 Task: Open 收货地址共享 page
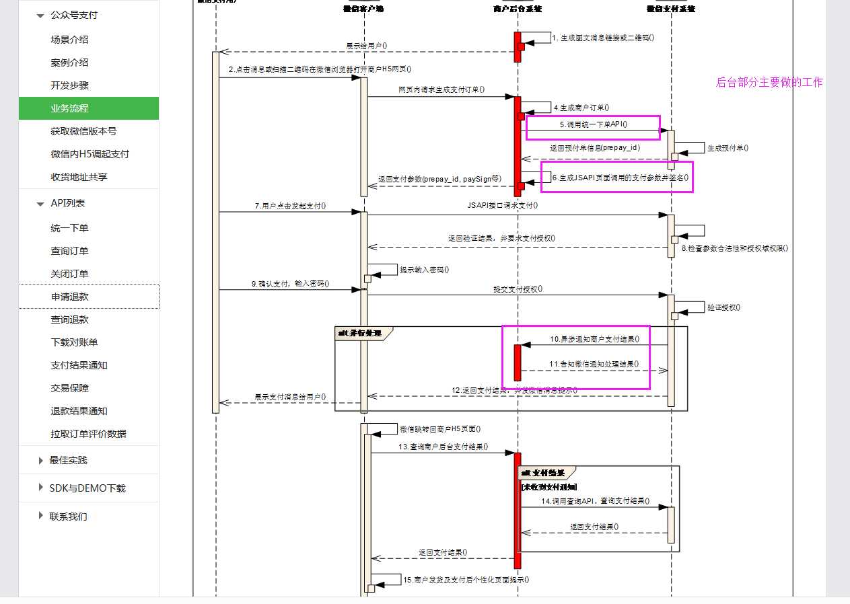click(x=79, y=177)
